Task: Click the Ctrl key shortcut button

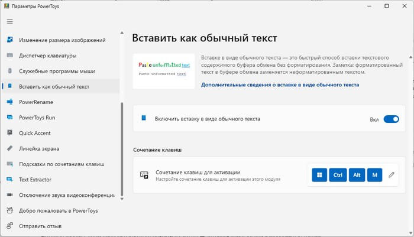Action: click(x=338, y=175)
